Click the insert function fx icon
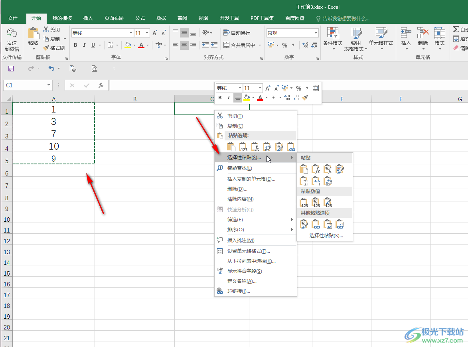 point(101,85)
